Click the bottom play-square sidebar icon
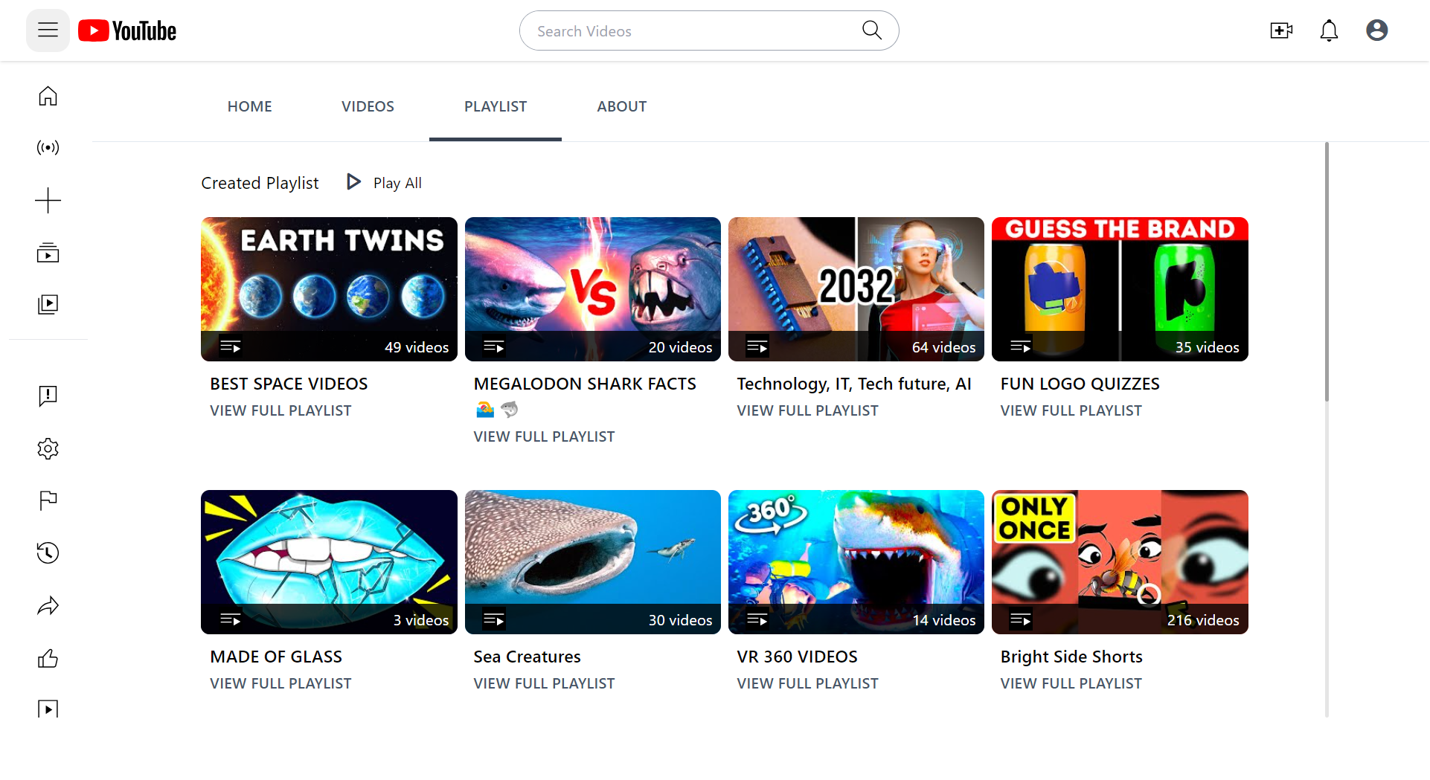The height and width of the screenshot is (780, 1430). 48,709
